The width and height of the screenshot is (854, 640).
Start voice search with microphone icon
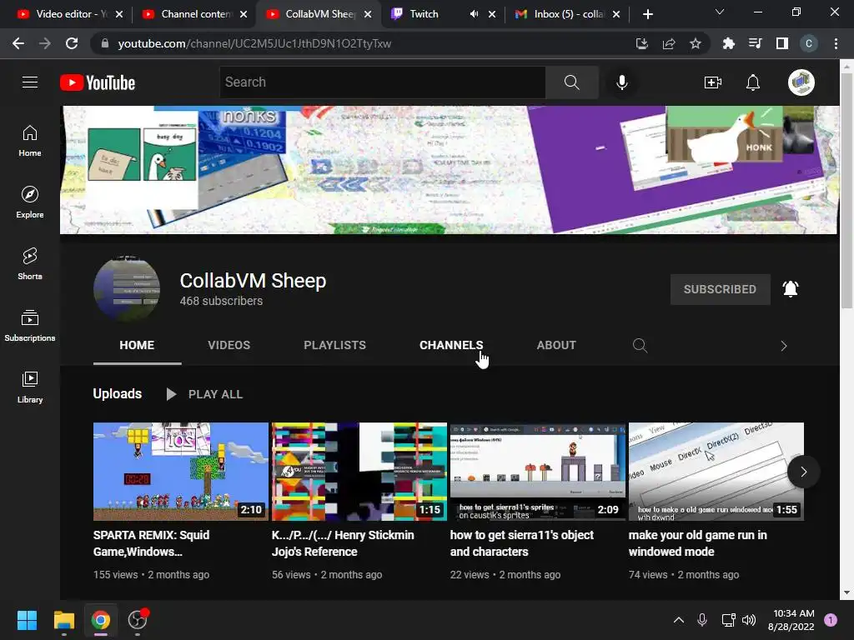pyautogui.click(x=622, y=82)
